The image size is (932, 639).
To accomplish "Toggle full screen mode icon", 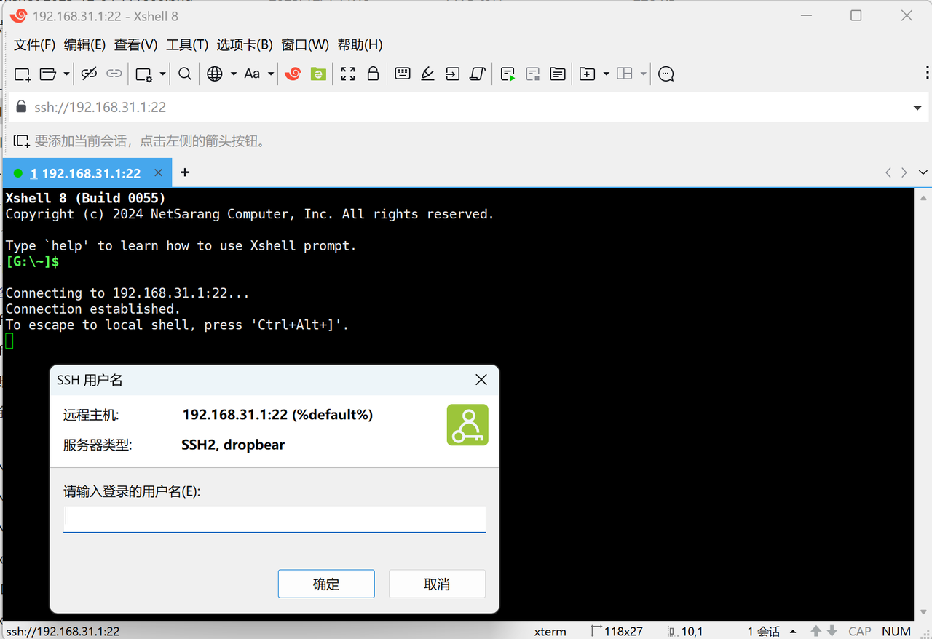I will tap(348, 74).
